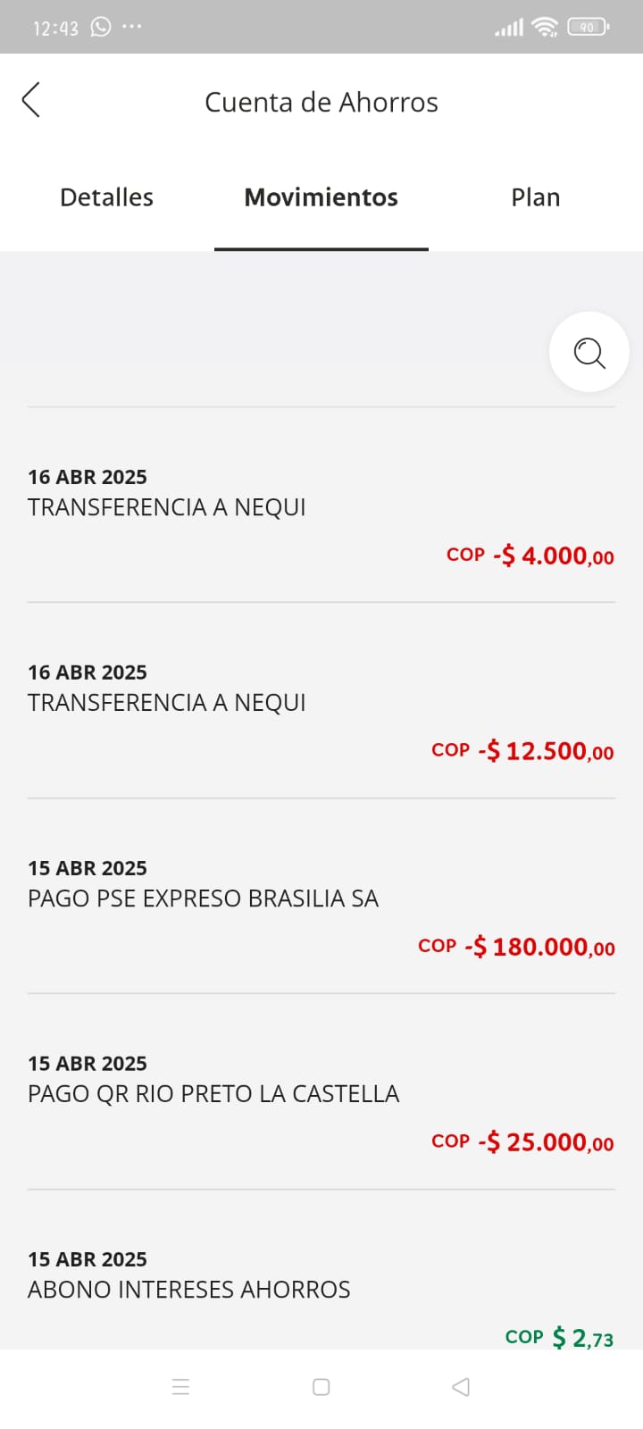Select the Movimientos tab

point(321,197)
